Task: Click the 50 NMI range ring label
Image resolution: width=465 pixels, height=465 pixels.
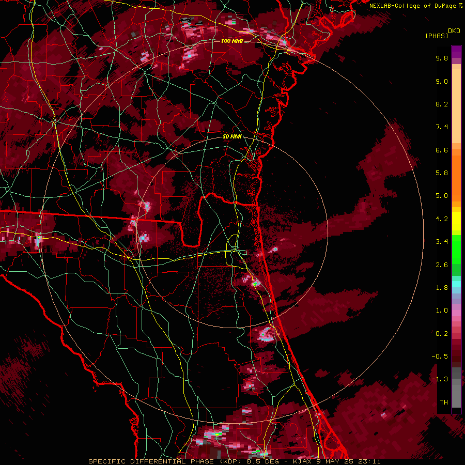Action: tap(232, 136)
